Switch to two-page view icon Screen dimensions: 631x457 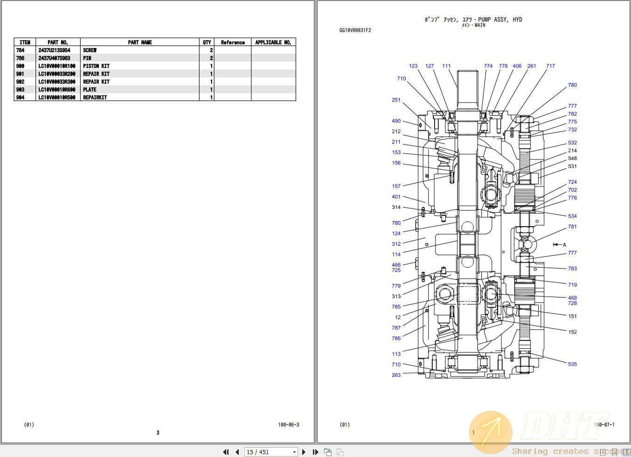626,452
